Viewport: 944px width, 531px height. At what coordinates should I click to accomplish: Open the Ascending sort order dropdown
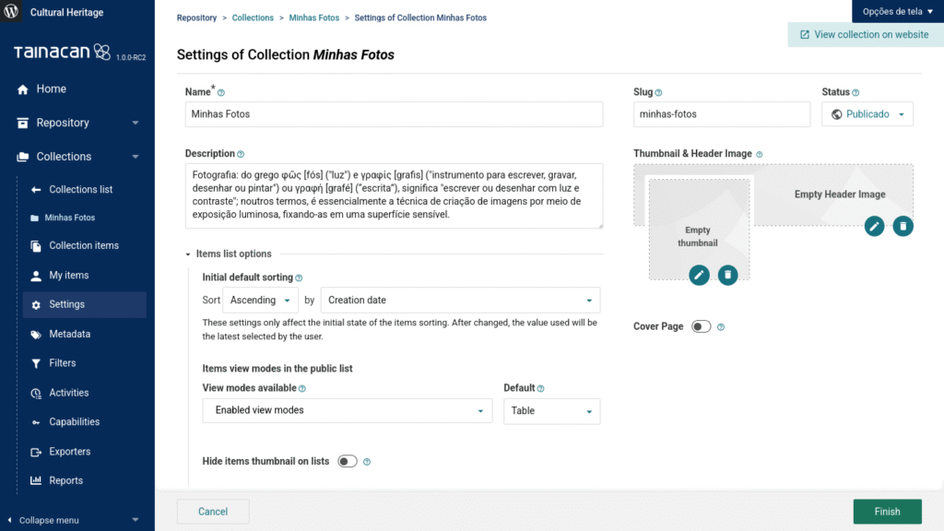(x=261, y=301)
